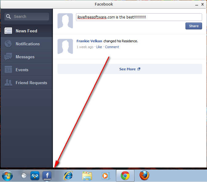Click the status update text box

139,17
